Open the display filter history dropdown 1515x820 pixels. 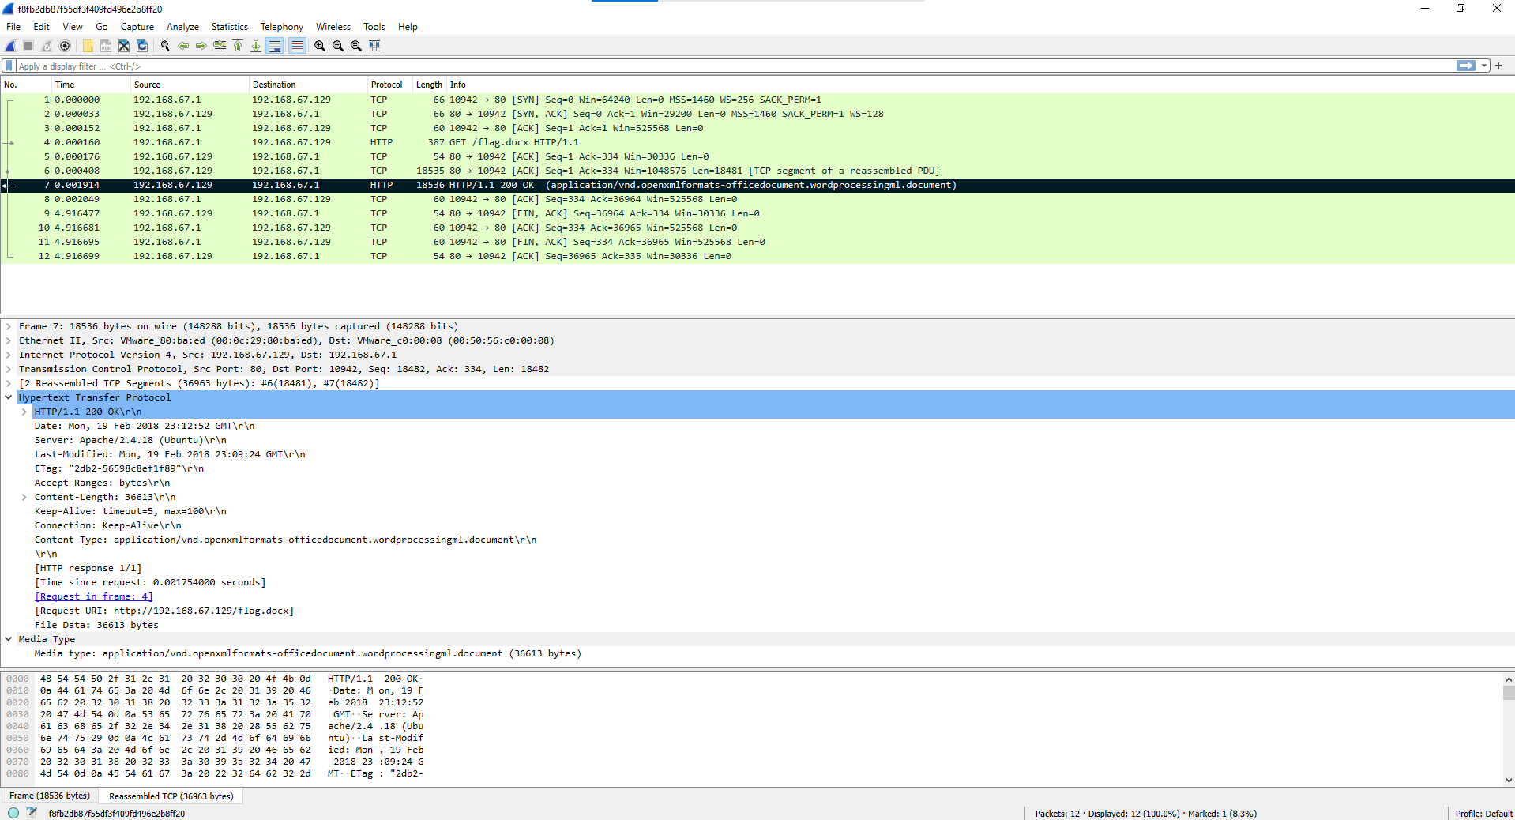pos(1484,66)
